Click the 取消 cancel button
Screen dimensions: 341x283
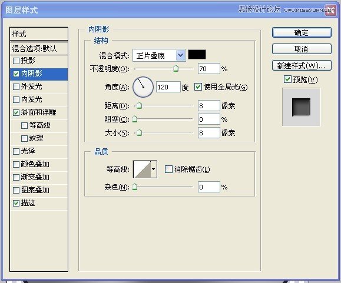point(302,49)
